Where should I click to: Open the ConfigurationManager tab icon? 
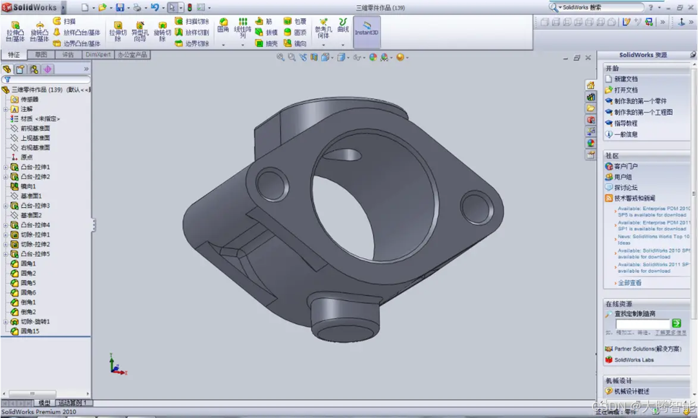click(x=34, y=69)
